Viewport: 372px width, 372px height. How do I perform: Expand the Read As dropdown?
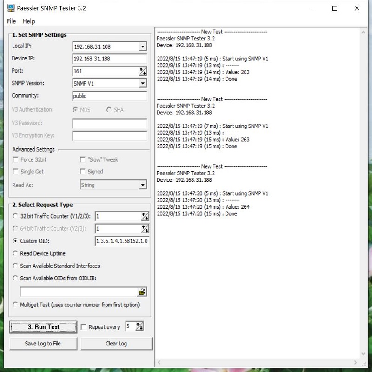click(x=143, y=185)
